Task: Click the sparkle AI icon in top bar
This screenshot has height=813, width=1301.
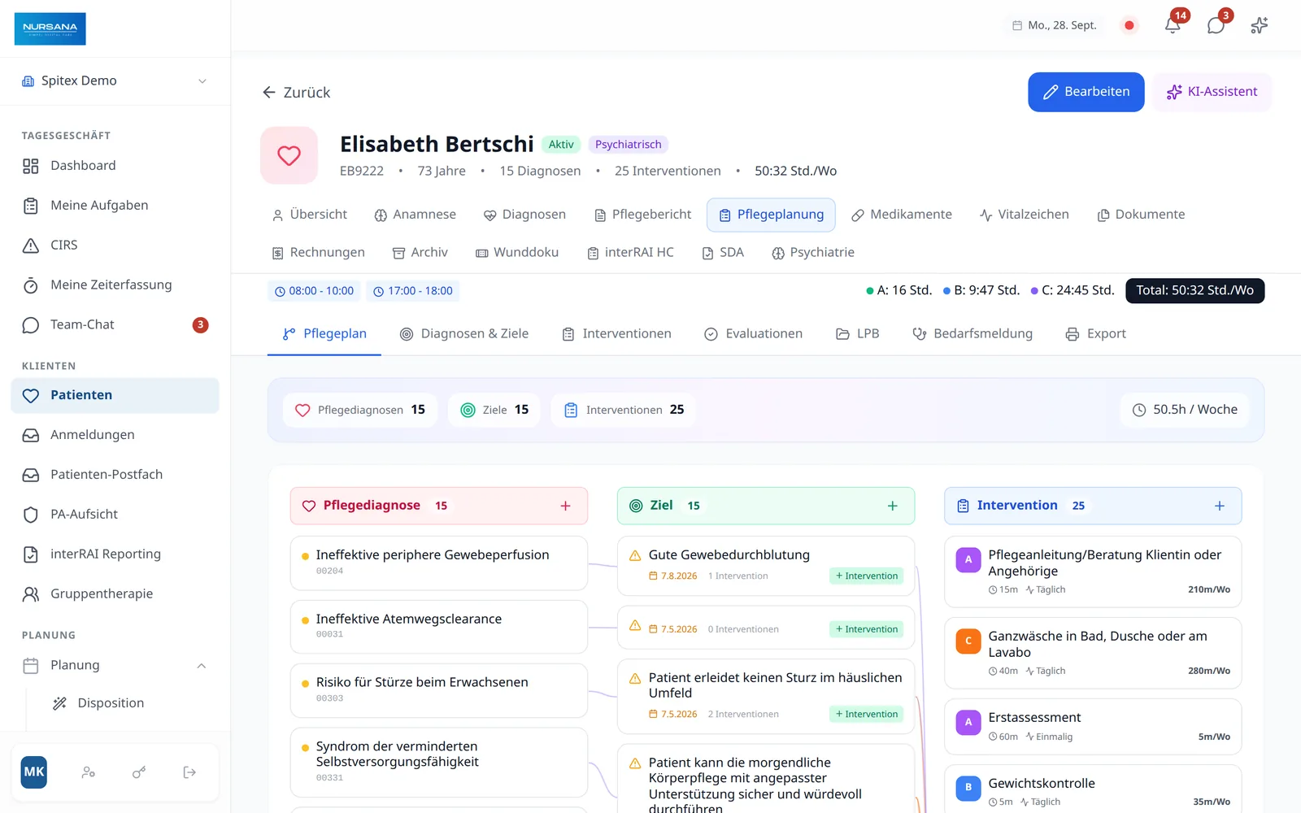Action: click(x=1259, y=25)
